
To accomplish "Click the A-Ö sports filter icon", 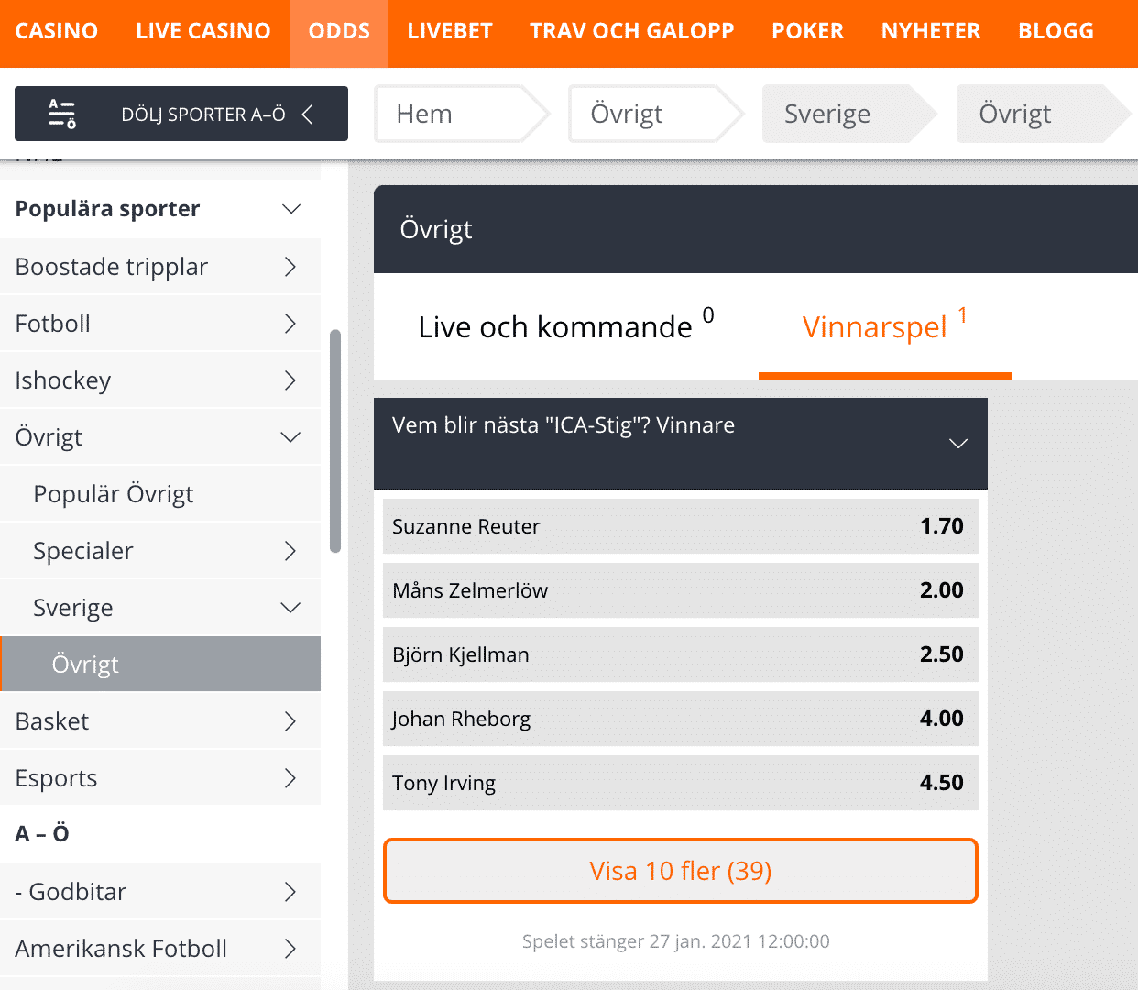I will pos(61,114).
